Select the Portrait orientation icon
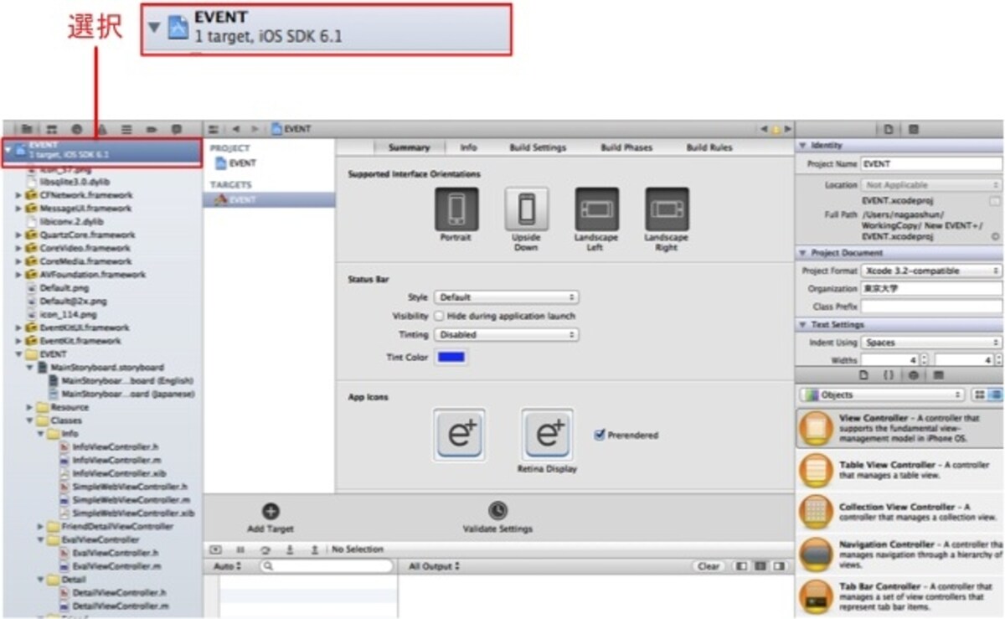Screen dimensions: 1005x619 (456, 209)
